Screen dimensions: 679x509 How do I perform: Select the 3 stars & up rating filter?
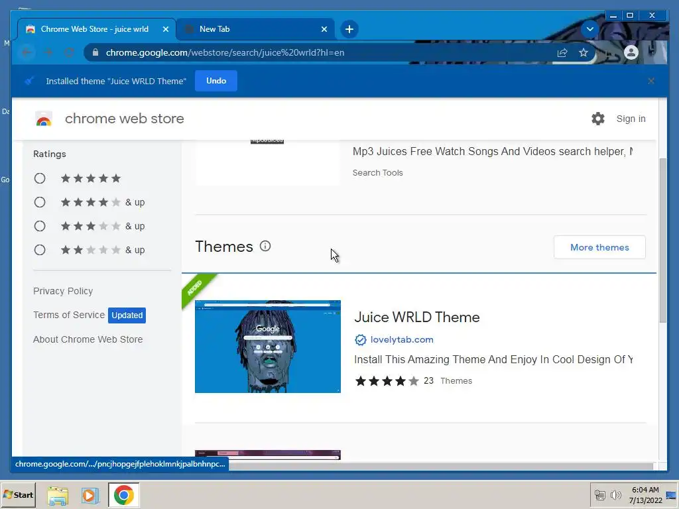(x=40, y=226)
